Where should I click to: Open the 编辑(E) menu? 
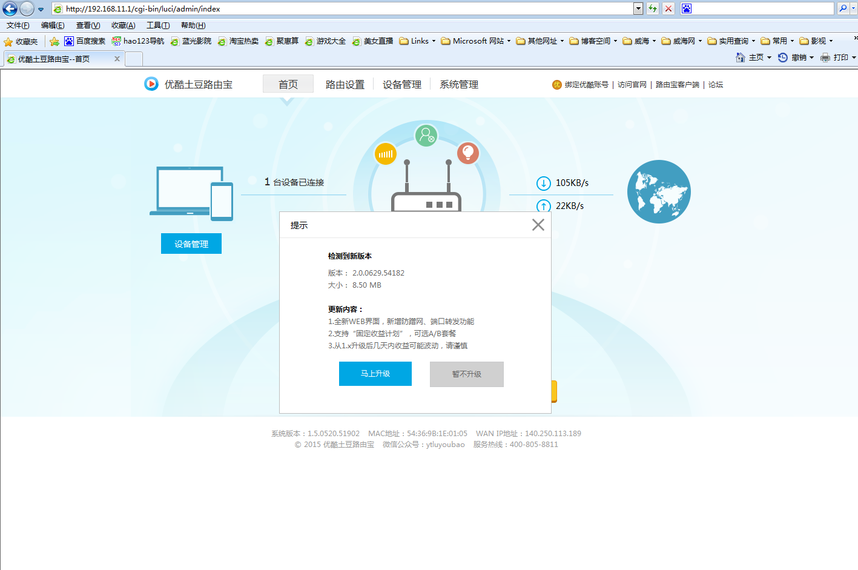tap(53, 25)
